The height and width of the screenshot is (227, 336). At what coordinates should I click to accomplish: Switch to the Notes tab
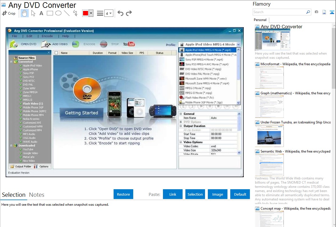tap(37, 195)
